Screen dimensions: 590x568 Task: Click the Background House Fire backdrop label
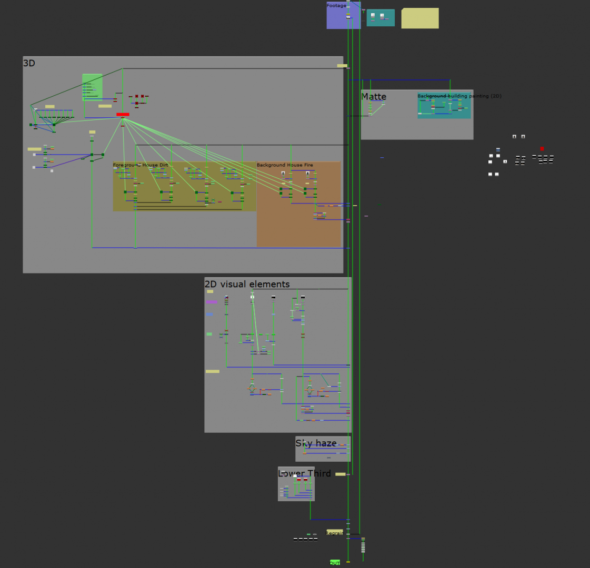click(x=285, y=165)
